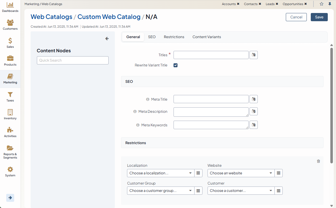Viewport: 336px width, 208px height.
Task: Click the translation icon beside Titles field
Action: (253, 55)
